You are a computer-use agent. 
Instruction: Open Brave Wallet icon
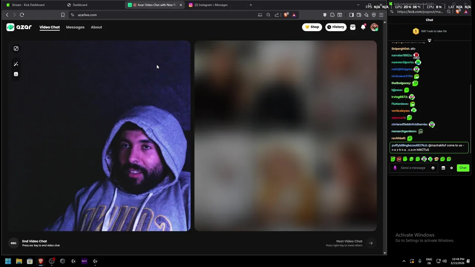pyautogui.click(x=359, y=15)
